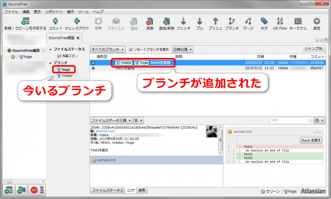This screenshot has height=199, width=331.
Task: Open the Repository (リポジトリ) menu
Action: tap(54, 12)
